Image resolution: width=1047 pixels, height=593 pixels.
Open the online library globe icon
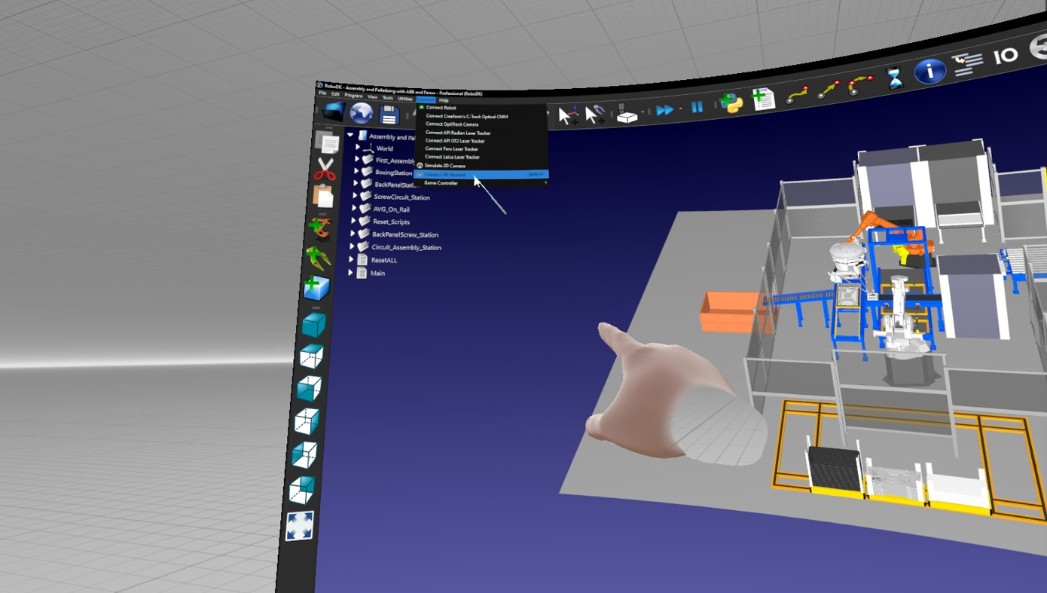(x=362, y=113)
